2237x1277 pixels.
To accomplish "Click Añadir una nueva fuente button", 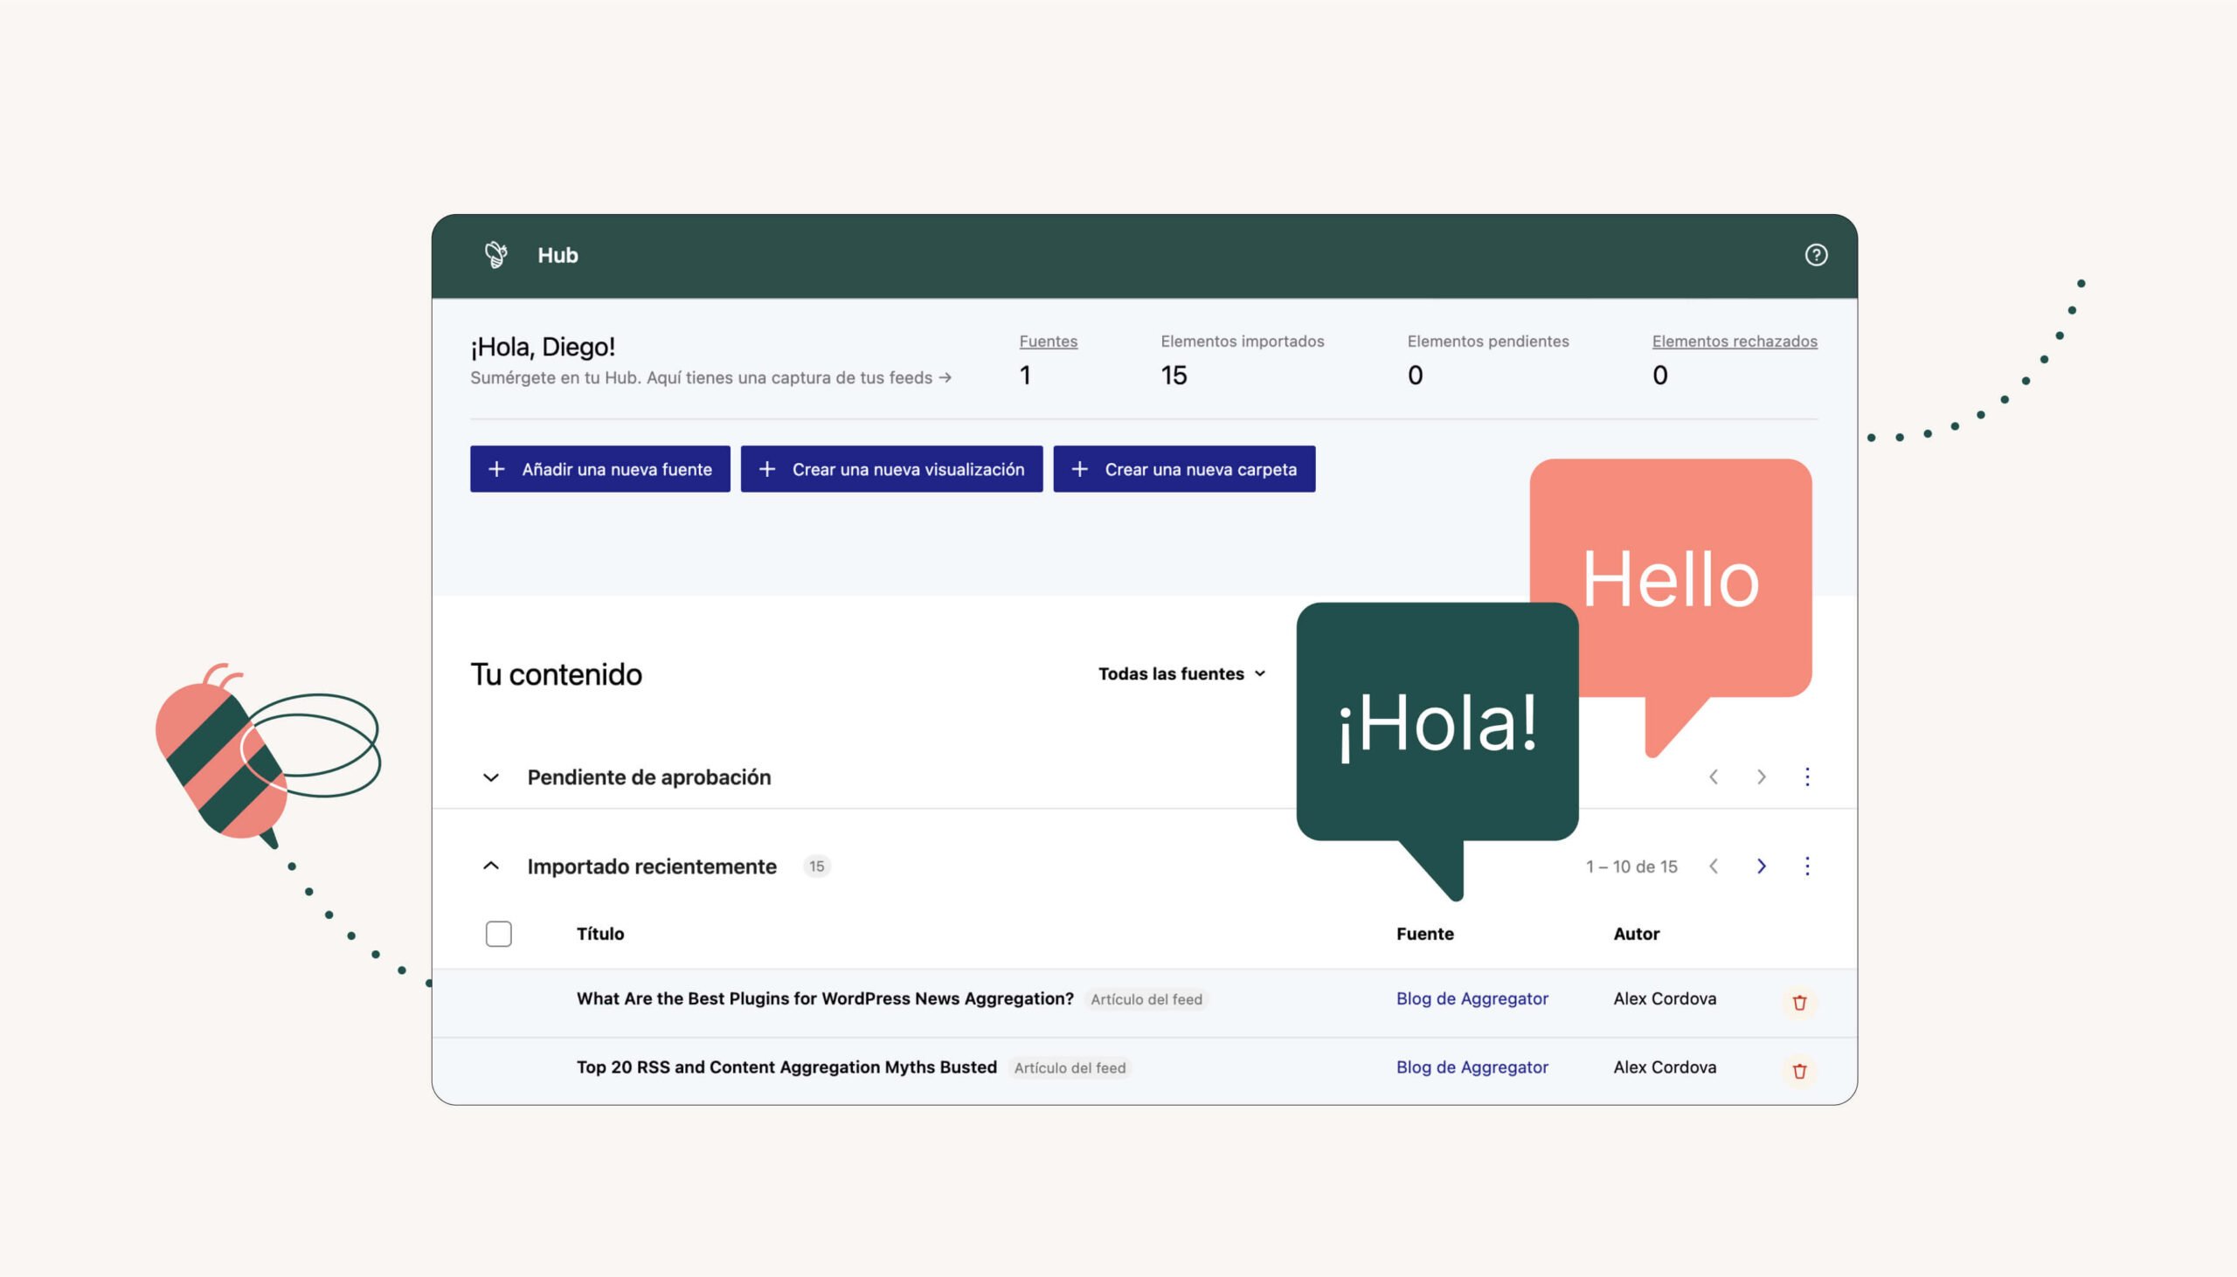I will tap(600, 469).
